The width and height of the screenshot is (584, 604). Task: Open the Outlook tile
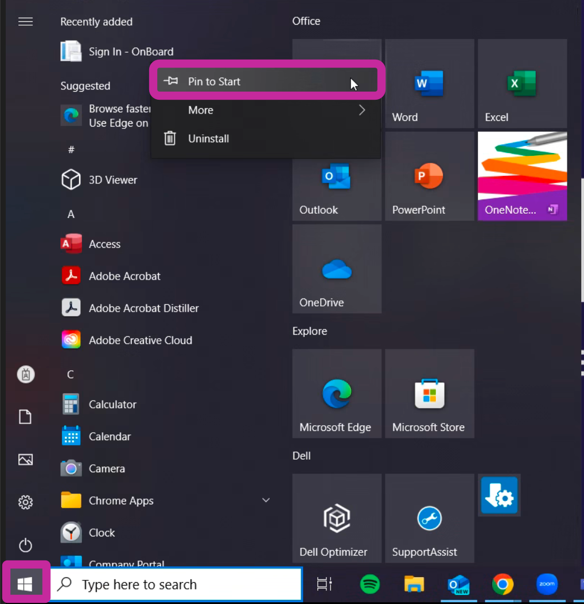point(337,177)
